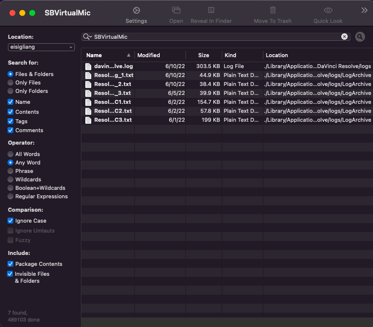Uncheck the Contents checkbox
The width and height of the screenshot is (373, 327).
point(10,112)
